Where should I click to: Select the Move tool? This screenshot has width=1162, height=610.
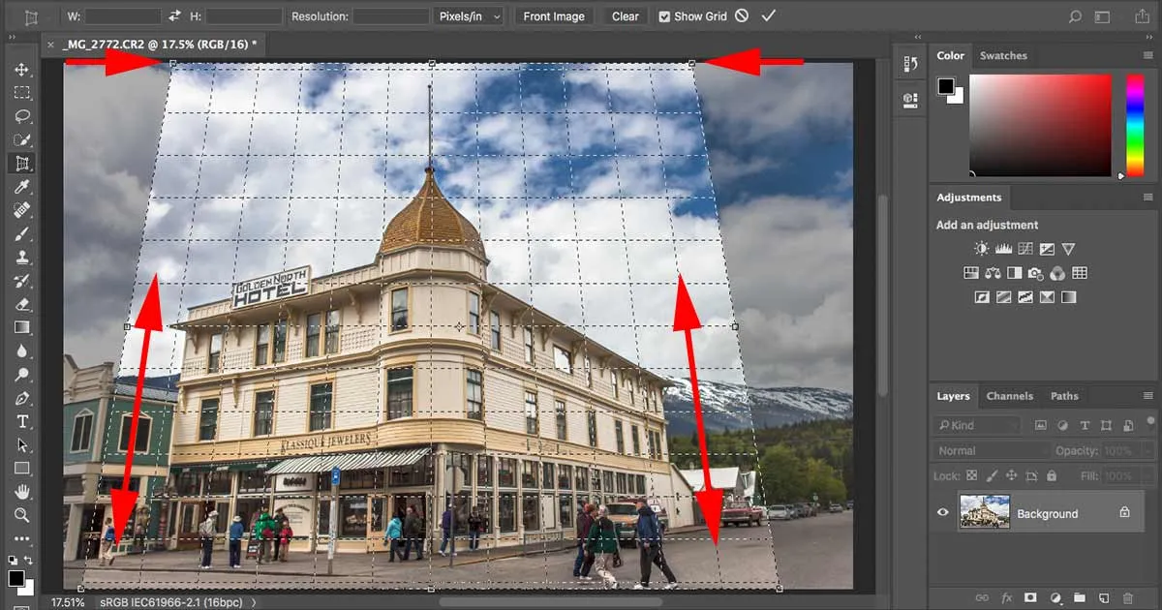[x=21, y=68]
